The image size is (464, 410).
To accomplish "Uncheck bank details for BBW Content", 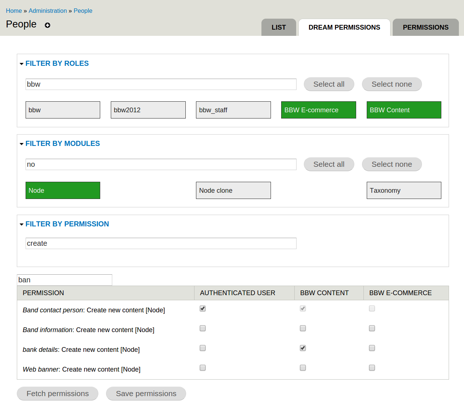I will 303,348.
